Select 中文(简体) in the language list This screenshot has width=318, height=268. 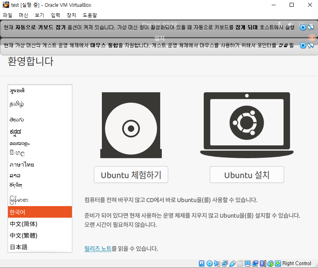pos(40,224)
